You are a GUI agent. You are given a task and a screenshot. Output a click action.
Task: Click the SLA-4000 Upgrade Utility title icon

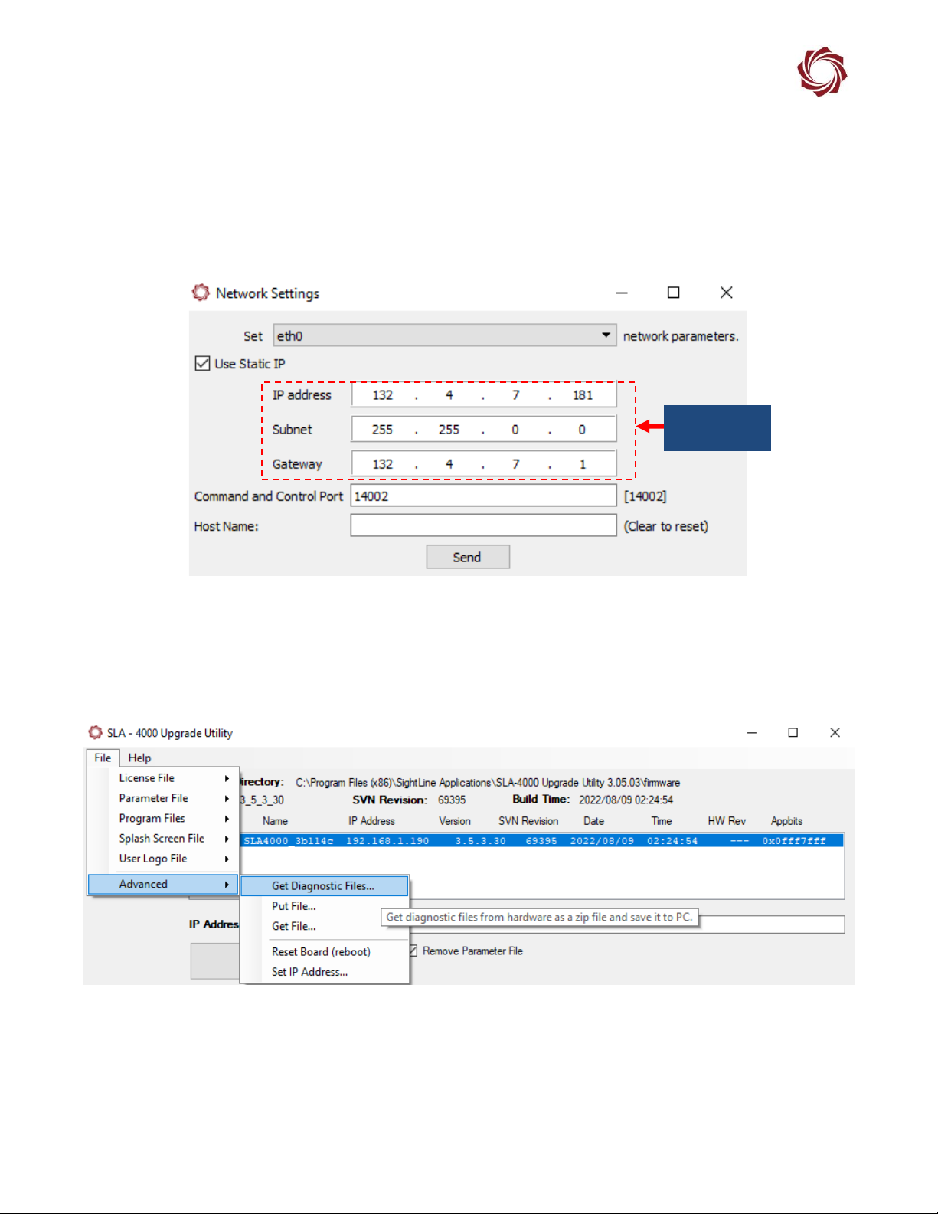coord(95,732)
